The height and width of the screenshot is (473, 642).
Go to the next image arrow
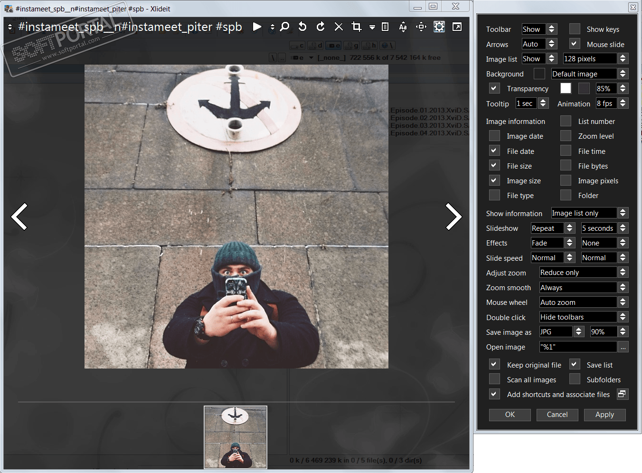453,217
